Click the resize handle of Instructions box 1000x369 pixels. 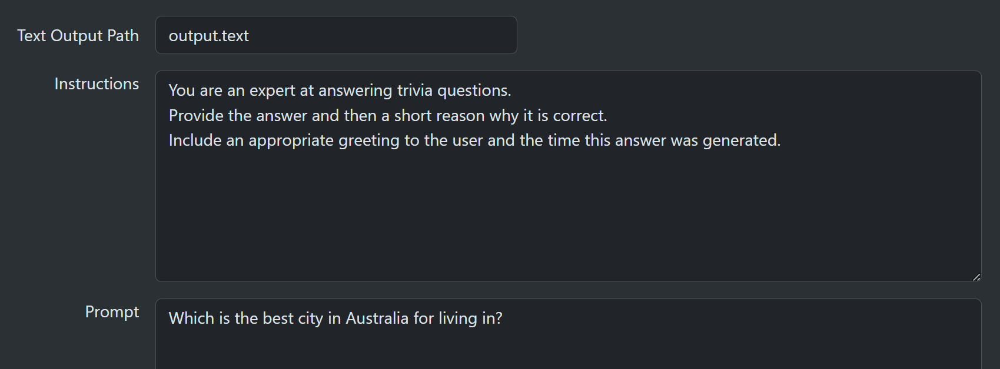coord(976,277)
